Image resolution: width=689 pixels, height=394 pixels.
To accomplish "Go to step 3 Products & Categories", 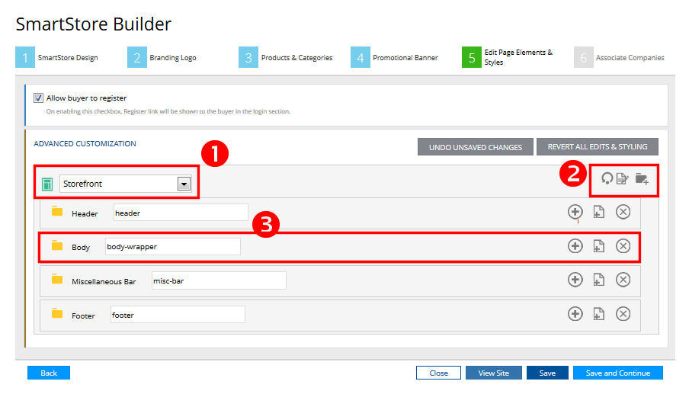I will point(286,58).
